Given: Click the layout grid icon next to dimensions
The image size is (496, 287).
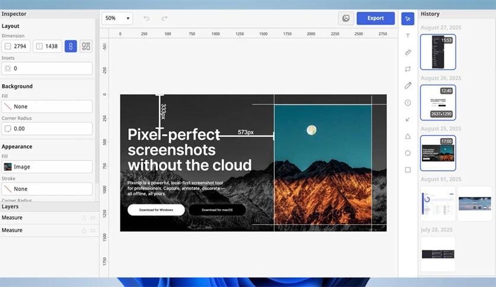Looking at the screenshot, I should (x=85, y=46).
